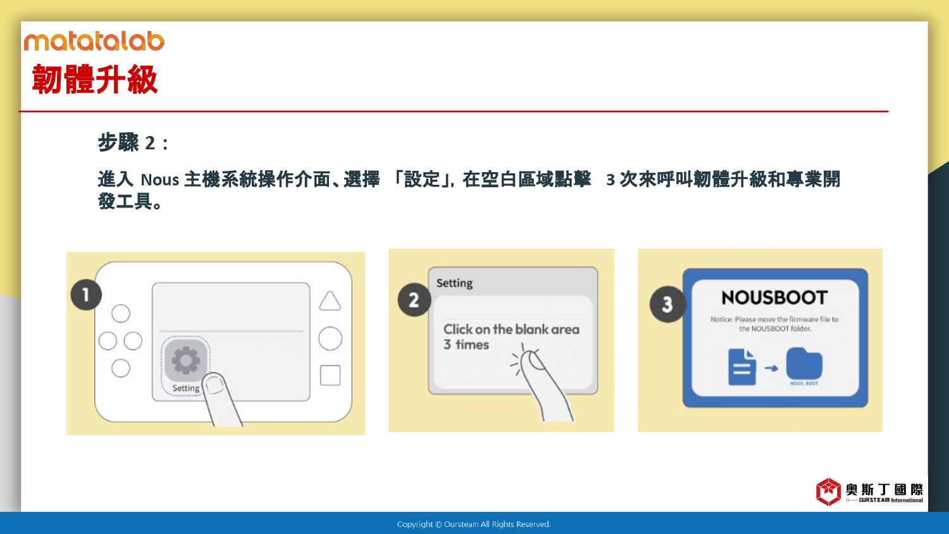949x534 pixels.
Task: Click the Copyright Oursteam footer text
Action: [x=474, y=524]
